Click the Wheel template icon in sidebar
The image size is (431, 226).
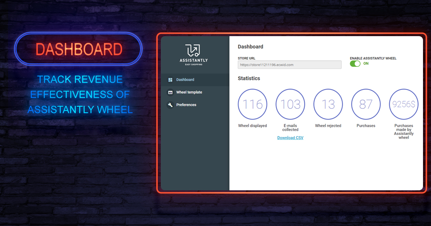pyautogui.click(x=170, y=92)
